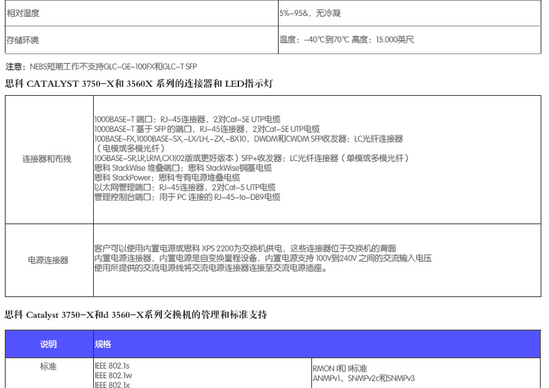Click the 连接器和 LED指示灯 section heading
549x388 pixels.
(139, 83)
